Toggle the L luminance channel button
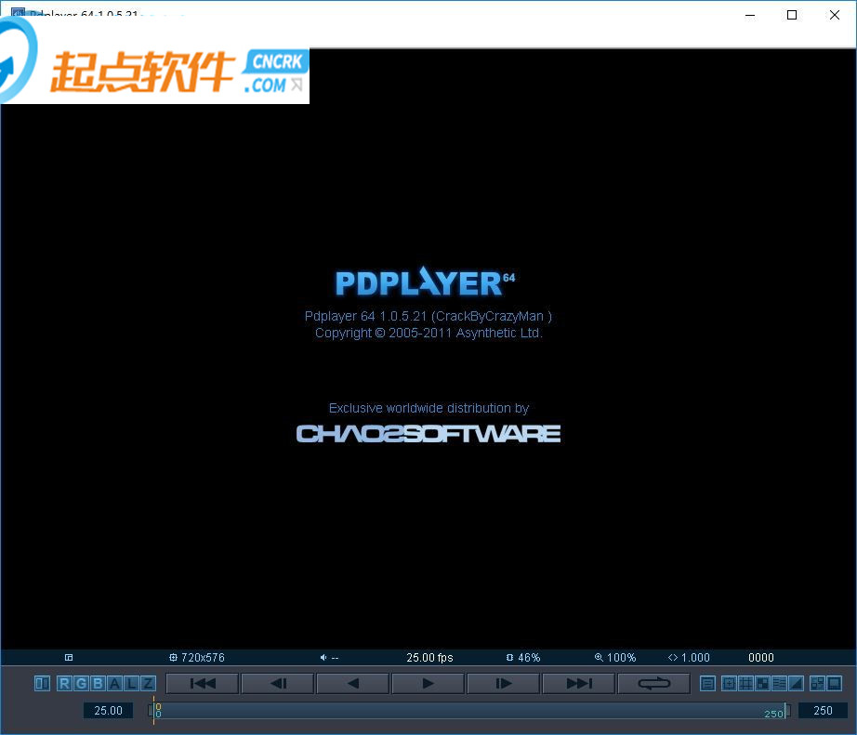 click(132, 684)
